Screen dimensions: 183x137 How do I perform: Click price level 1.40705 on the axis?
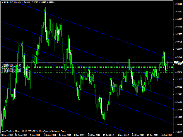(x=178, y=42)
